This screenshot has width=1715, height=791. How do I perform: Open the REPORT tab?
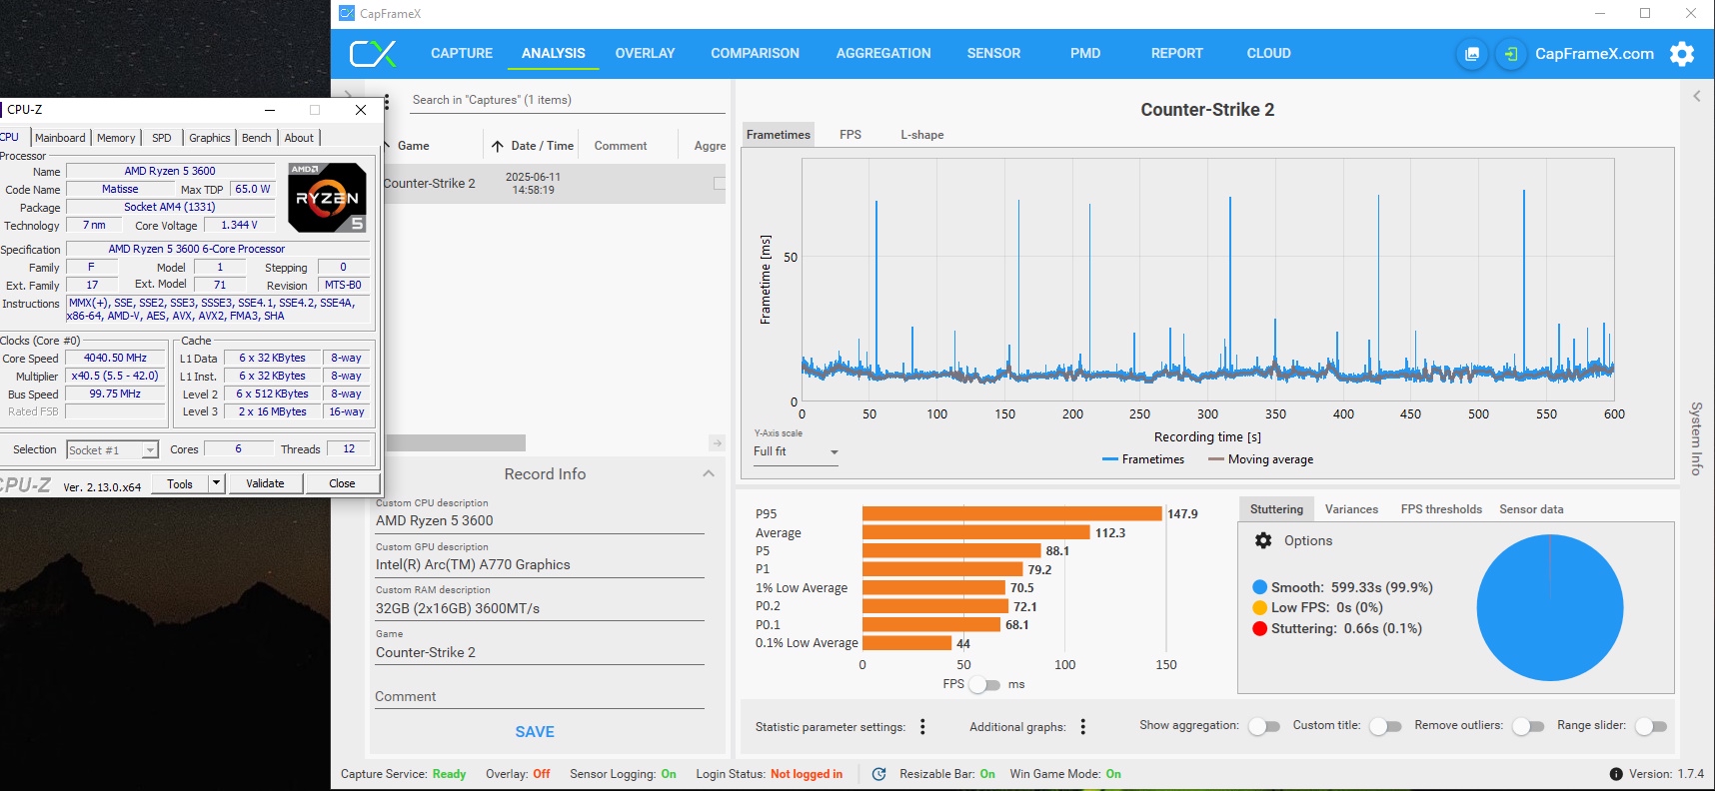point(1176,54)
